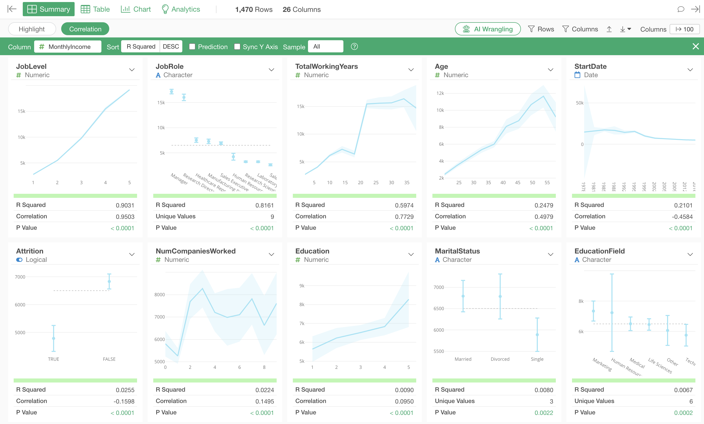Screen dimensions: 704x424
Task: Toggle the DESC sort order button
Action: point(171,47)
